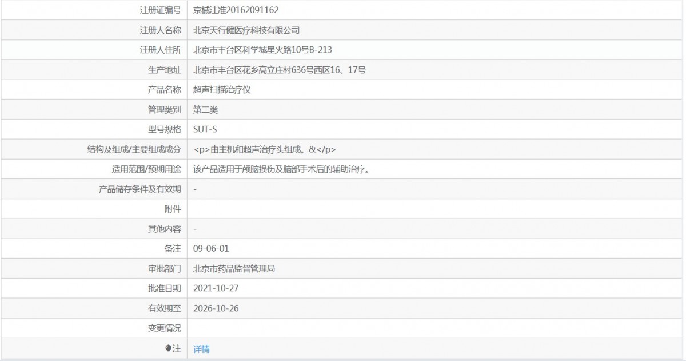Click the 其他内容 label
Viewport: 686px width, 361px height.
164,229
